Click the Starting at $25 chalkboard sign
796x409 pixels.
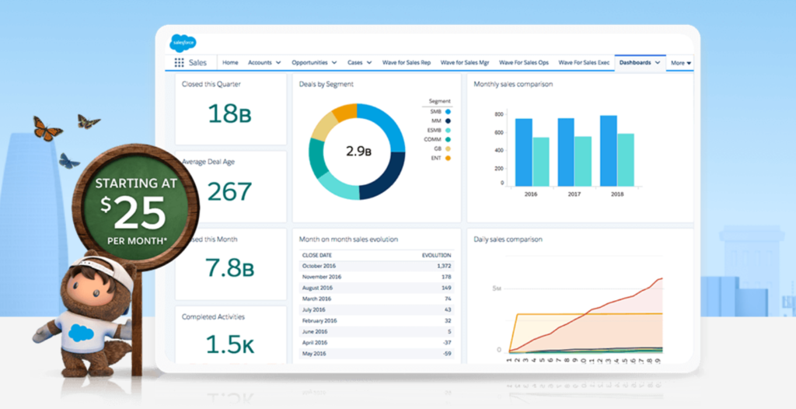[135, 208]
